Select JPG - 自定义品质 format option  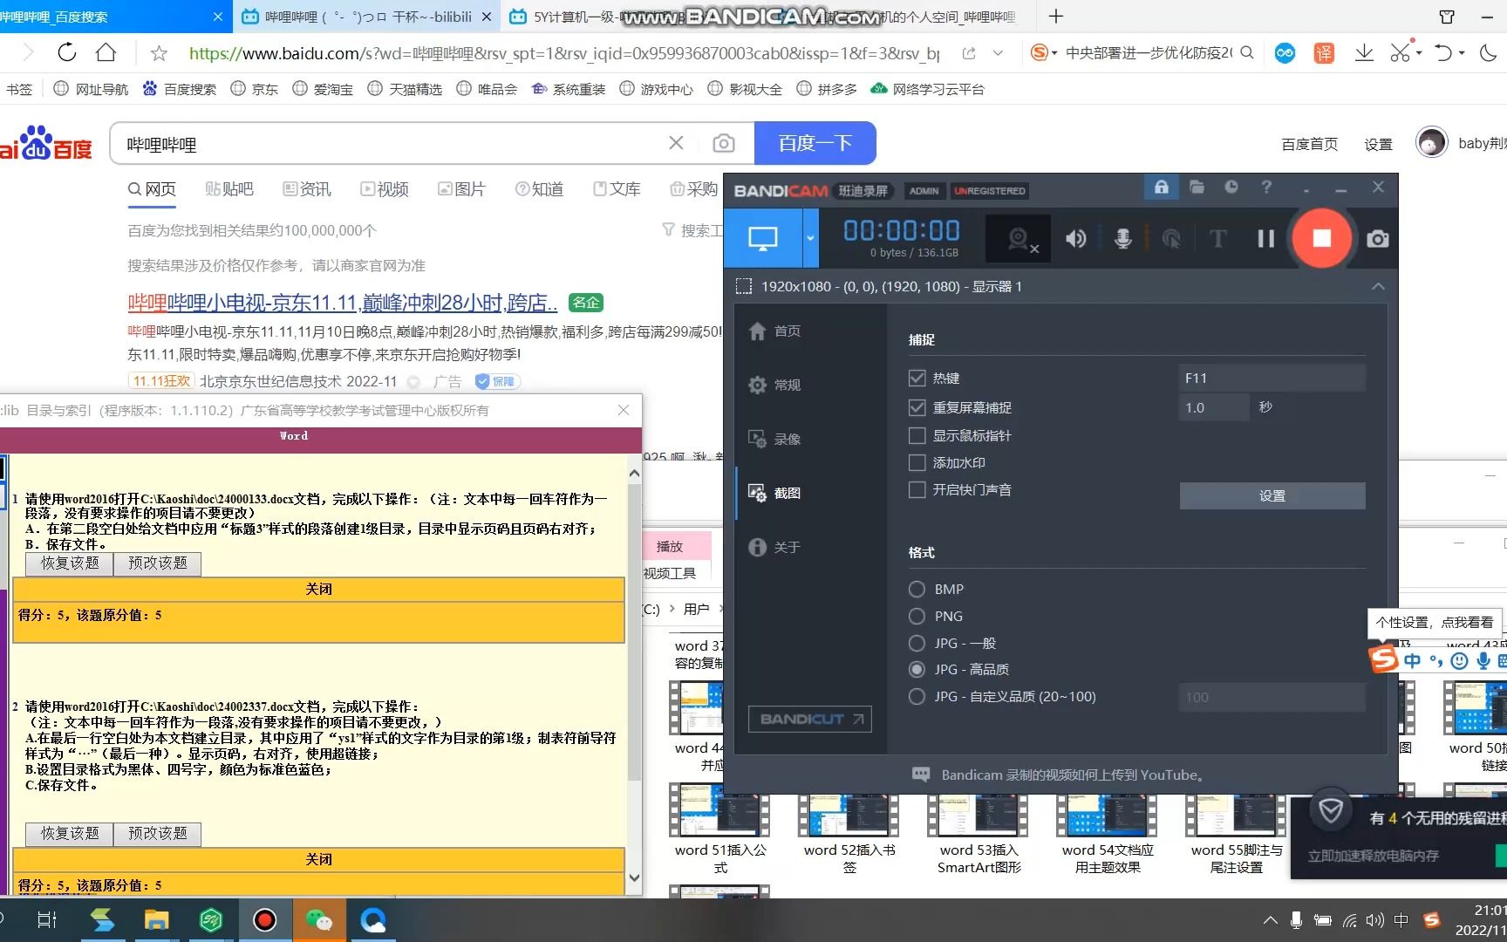[917, 697]
